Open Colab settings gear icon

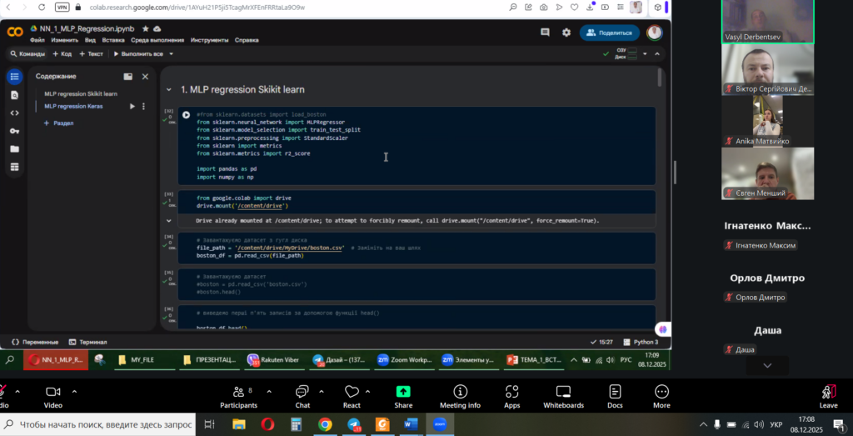(566, 33)
